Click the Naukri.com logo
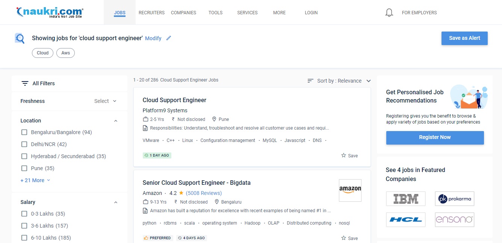502x243 pixels. tap(50, 12)
